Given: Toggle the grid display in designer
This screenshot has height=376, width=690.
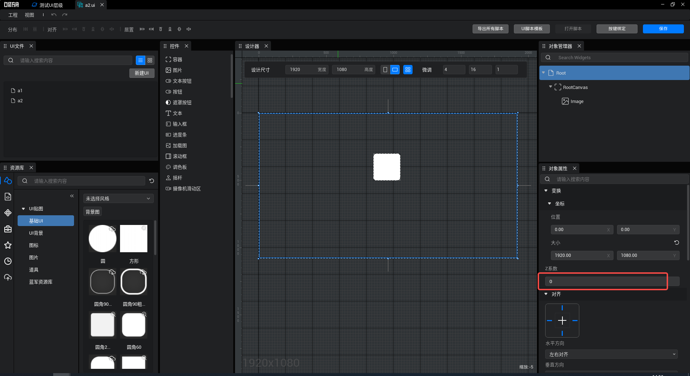Looking at the screenshot, I should point(408,70).
